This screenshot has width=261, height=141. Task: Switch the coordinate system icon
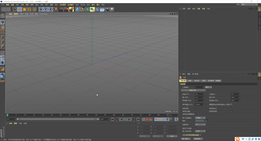(55, 9)
